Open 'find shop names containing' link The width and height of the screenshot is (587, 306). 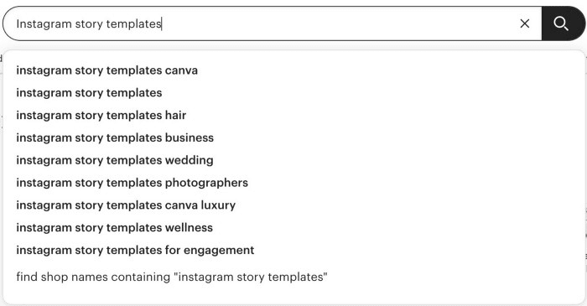[172, 277]
